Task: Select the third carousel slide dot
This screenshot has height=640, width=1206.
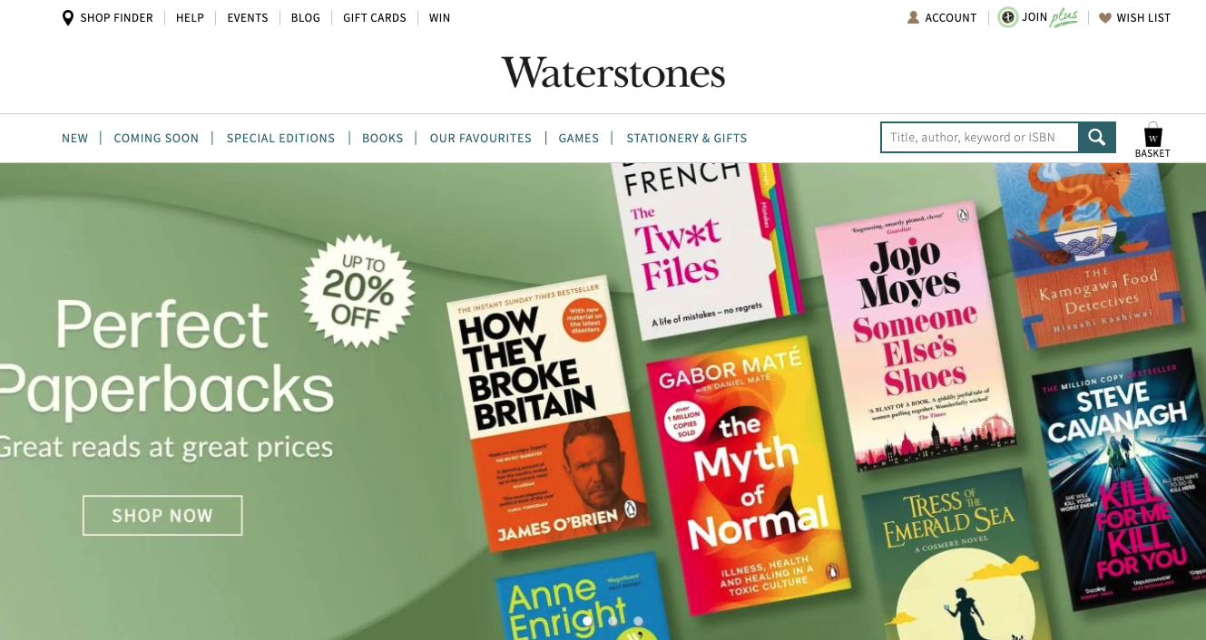Action: point(638,621)
